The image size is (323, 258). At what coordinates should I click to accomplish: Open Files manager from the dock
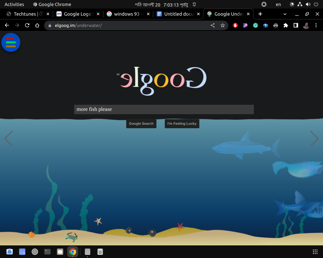[x=60, y=251]
